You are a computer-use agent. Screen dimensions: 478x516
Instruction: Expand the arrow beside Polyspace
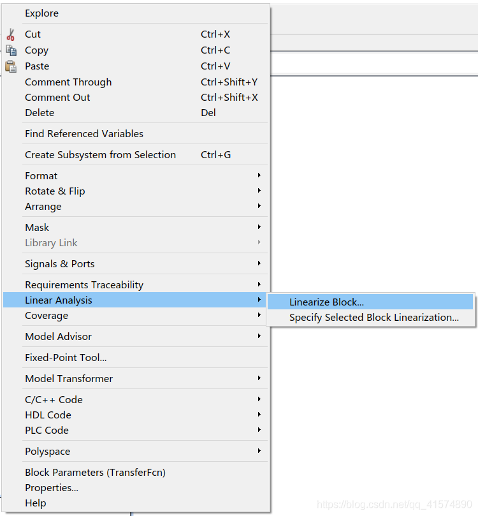pos(259,451)
